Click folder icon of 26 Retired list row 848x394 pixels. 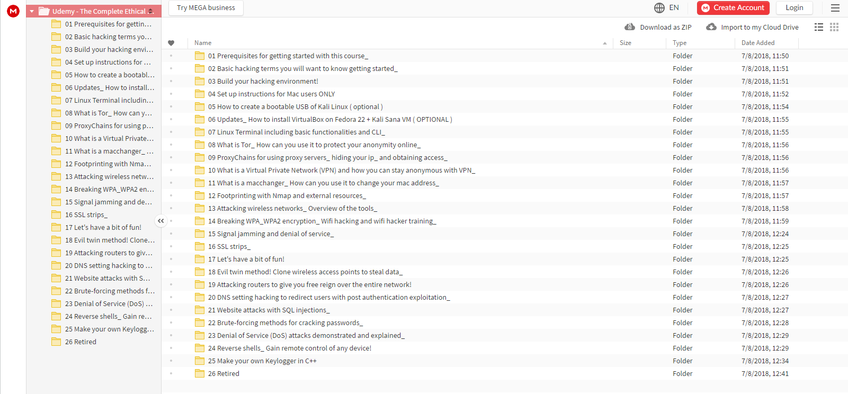[x=200, y=373]
